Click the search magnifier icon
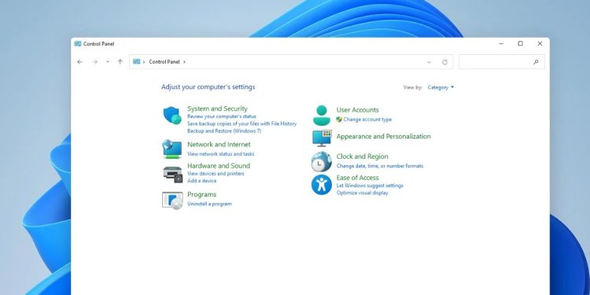 point(536,62)
